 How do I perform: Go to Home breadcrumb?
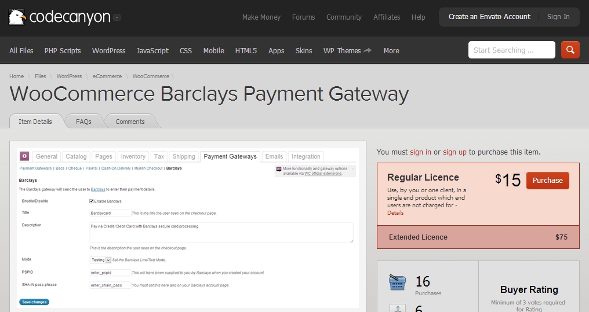(x=17, y=76)
